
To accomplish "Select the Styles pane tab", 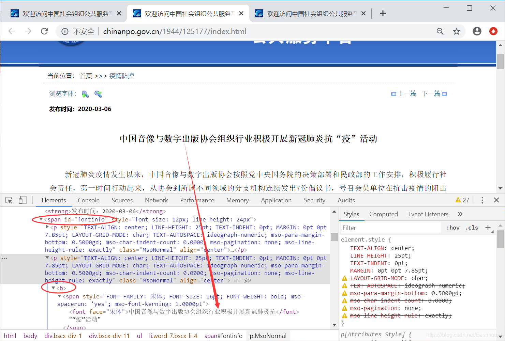I will [351, 214].
